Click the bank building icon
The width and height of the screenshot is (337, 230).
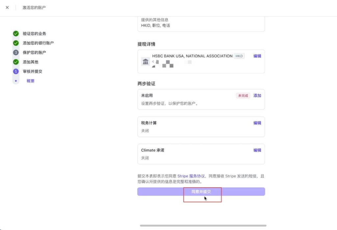coord(145,62)
